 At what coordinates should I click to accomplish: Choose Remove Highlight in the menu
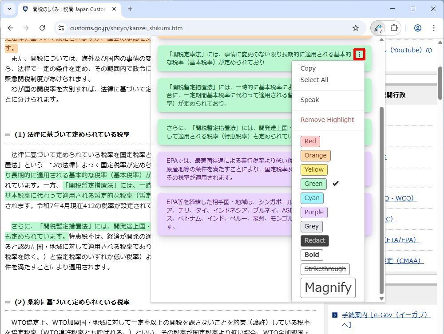[327, 120]
